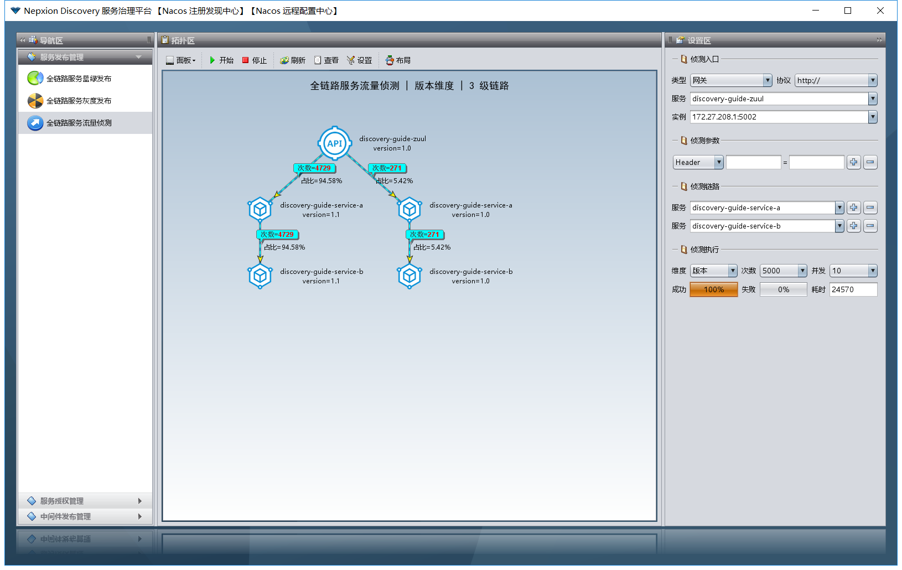
Task: Add a new Header parameter row
Action: click(x=853, y=162)
